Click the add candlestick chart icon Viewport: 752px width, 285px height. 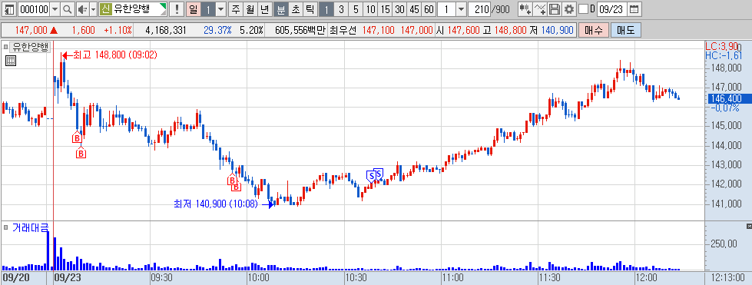525,9
